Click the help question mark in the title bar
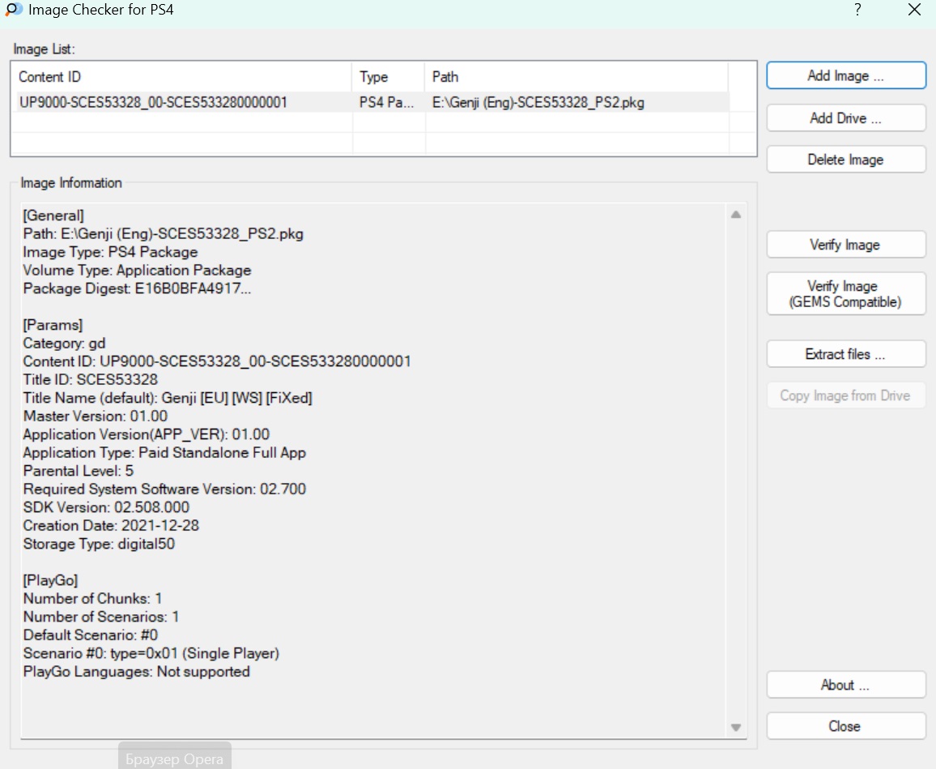The height and width of the screenshot is (769, 936). tap(857, 10)
